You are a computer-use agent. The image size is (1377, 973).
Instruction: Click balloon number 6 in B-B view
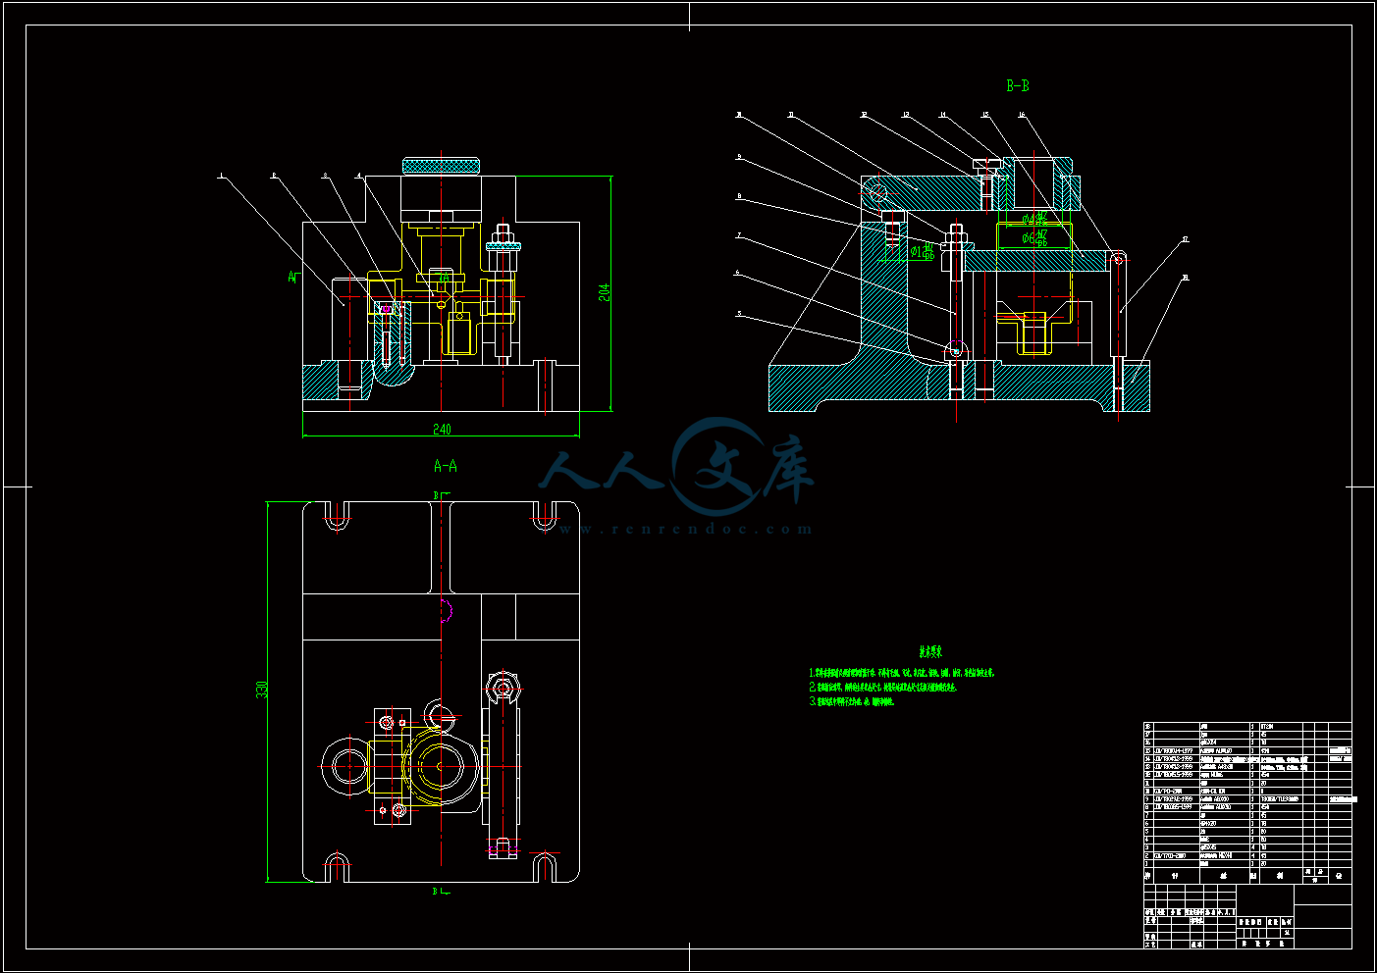(737, 273)
